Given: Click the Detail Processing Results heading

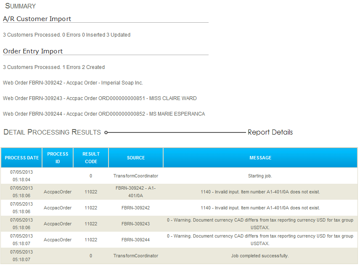Looking at the screenshot, I should click(x=52, y=132).
